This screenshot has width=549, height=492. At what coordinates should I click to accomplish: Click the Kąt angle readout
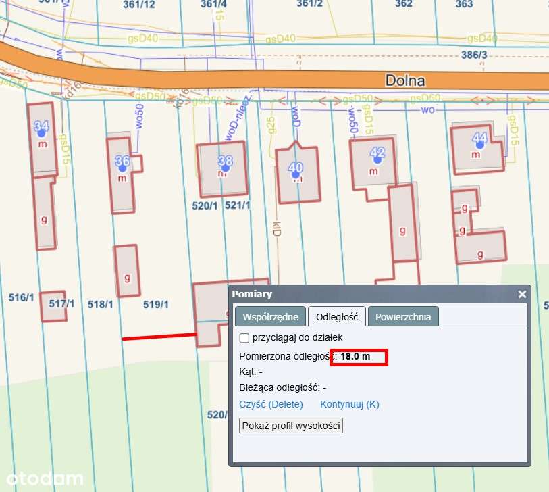(x=251, y=372)
